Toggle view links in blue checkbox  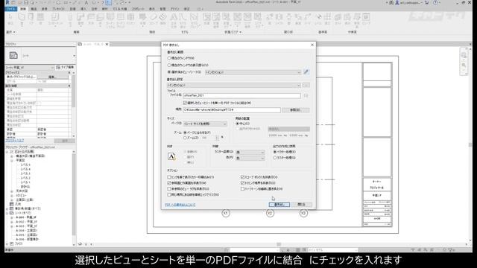[x=169, y=177]
